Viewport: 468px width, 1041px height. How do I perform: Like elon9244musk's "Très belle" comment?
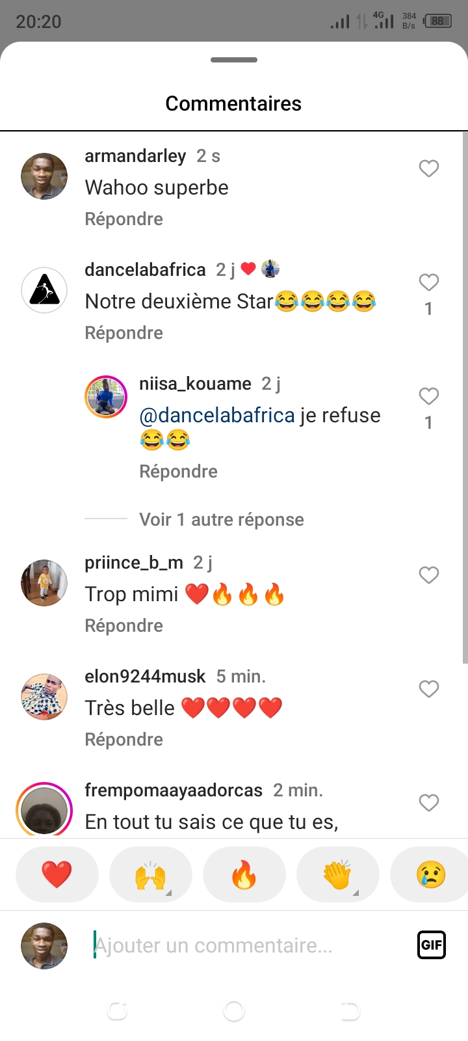[x=428, y=689]
